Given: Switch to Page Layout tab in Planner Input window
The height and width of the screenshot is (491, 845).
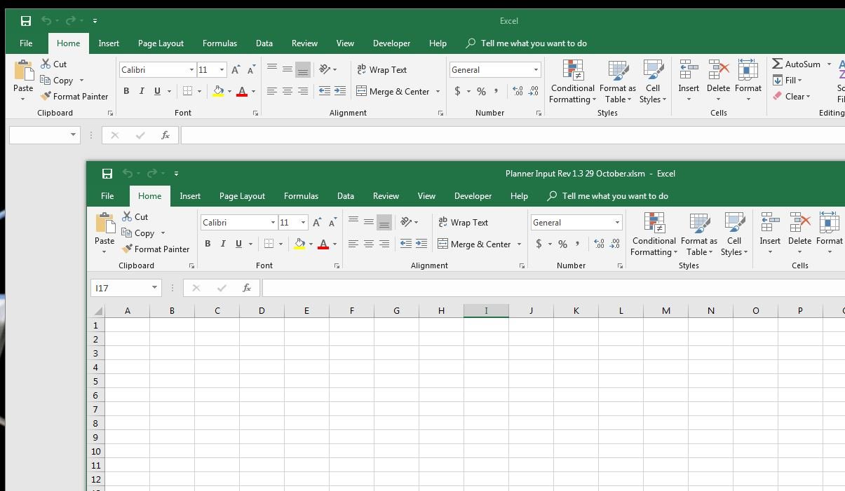Looking at the screenshot, I should [242, 196].
